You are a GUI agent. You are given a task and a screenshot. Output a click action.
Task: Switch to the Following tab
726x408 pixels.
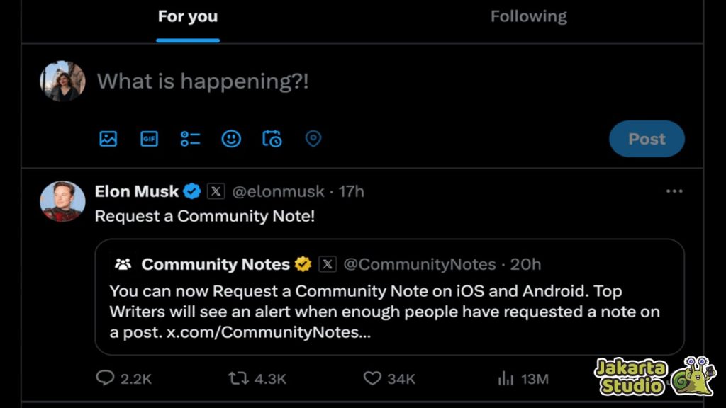[x=528, y=17]
